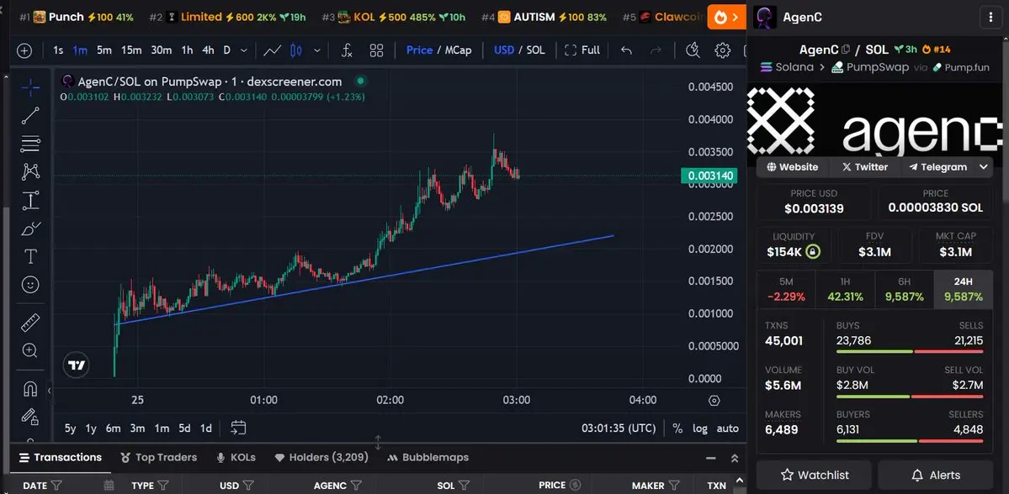1009x494 pixels.
Task: Toggle log scale mode
Action: (699, 428)
